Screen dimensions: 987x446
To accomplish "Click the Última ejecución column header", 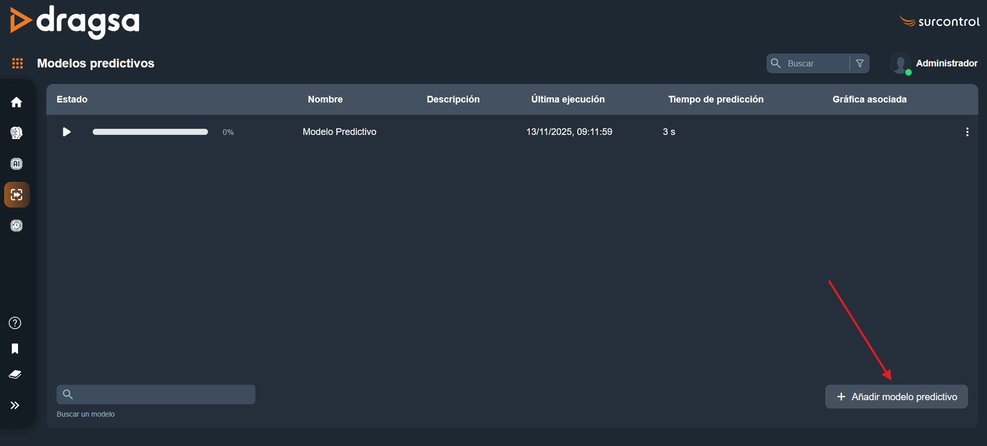I will pyautogui.click(x=567, y=99).
